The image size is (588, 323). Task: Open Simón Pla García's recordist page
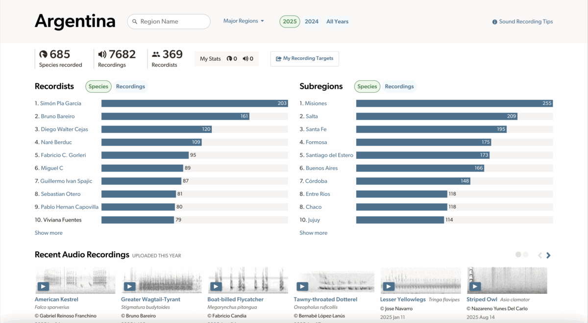point(63,103)
